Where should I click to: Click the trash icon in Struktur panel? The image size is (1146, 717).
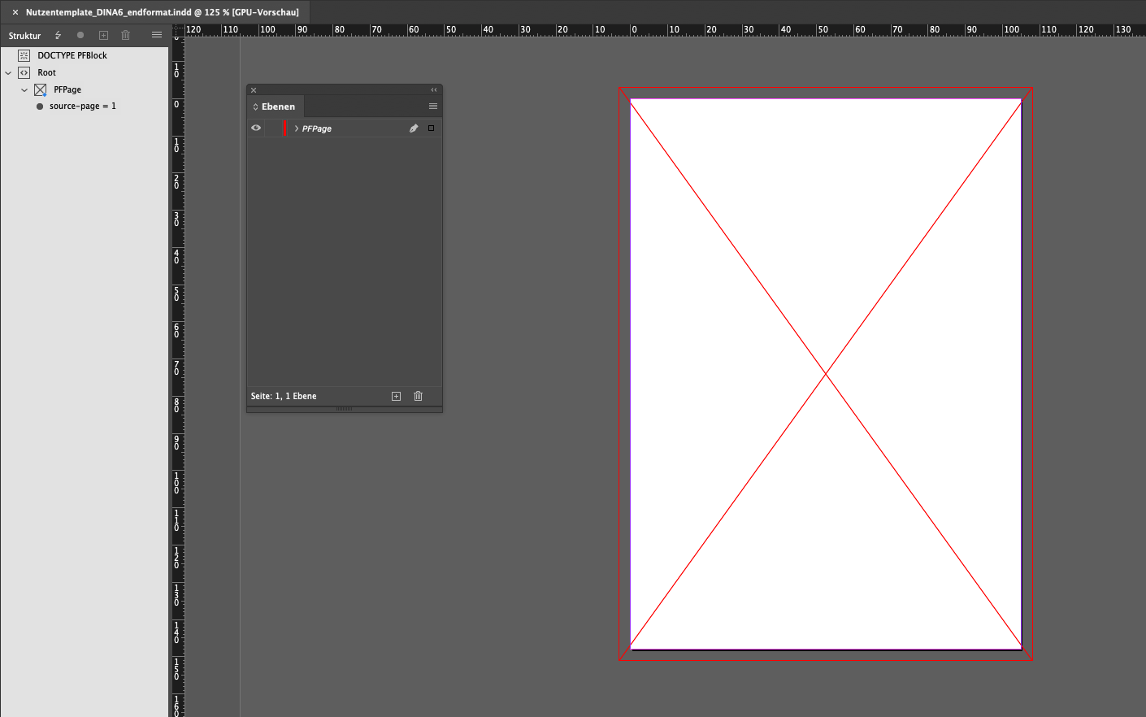125,35
